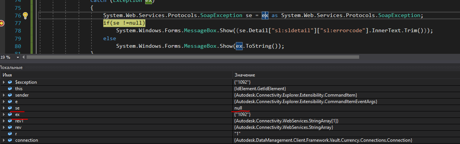Expand the sender variable
This screenshot has height=144, width=460.
(x=4, y=95)
